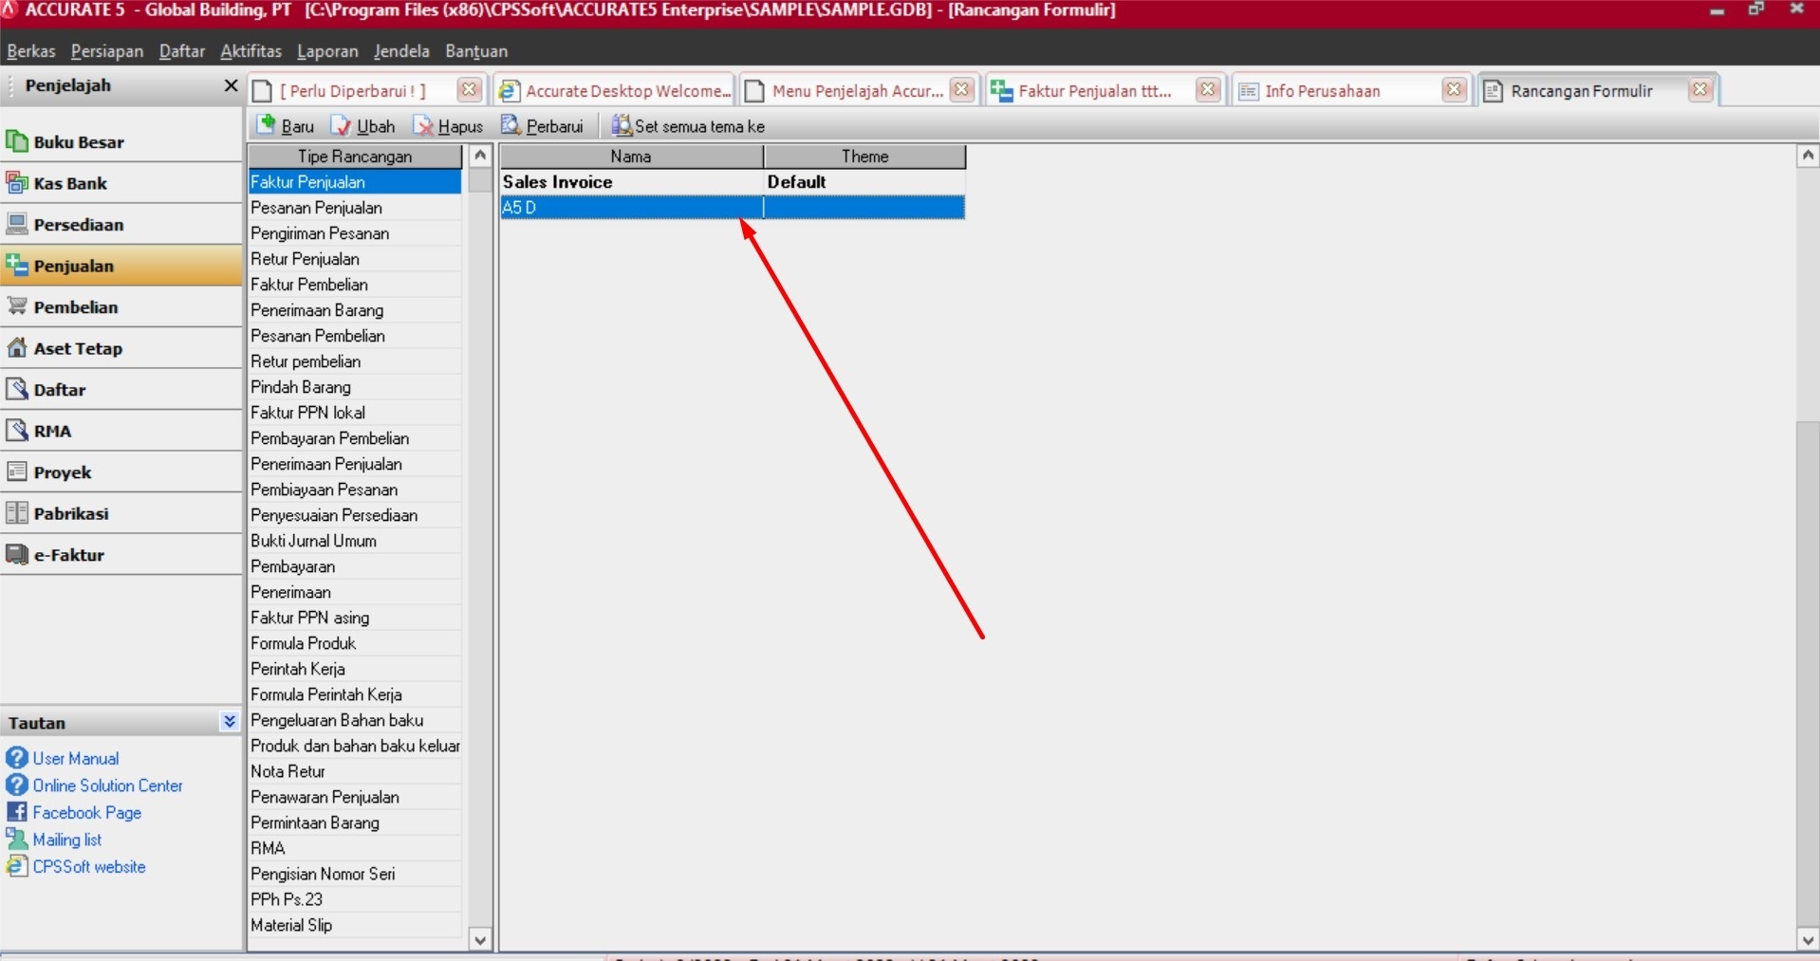Viewport: 1820px width, 961px height.
Task: Open the User Manual link
Action: 76,758
